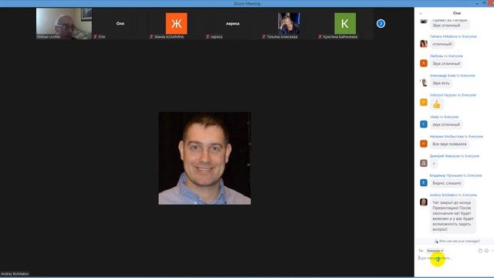The height and width of the screenshot is (278, 494).
Task: Click the blue В avatar beside 'Видно, слышно'
Action: (x=424, y=182)
